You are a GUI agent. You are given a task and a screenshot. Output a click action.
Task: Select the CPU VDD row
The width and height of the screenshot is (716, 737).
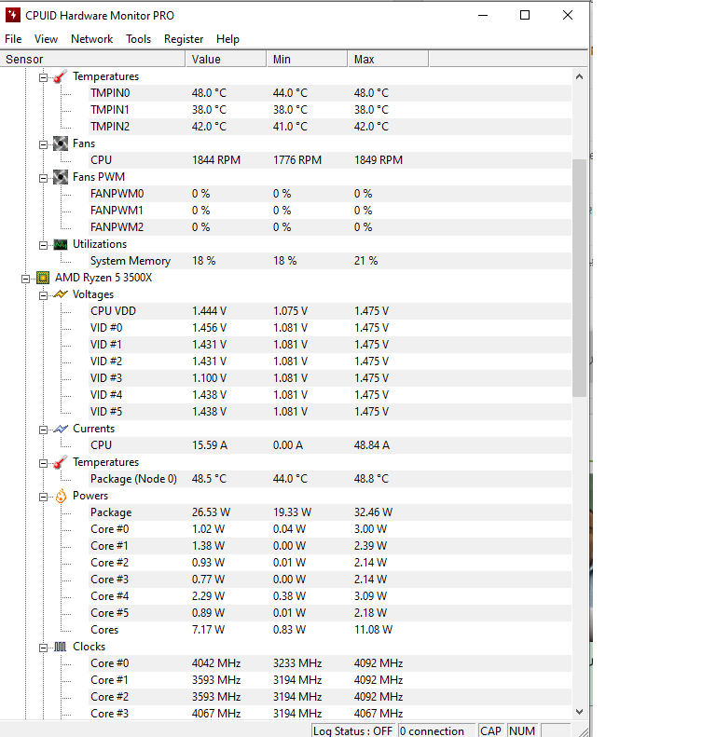point(330,311)
